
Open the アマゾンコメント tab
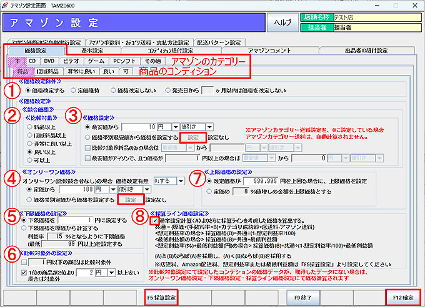point(269,51)
